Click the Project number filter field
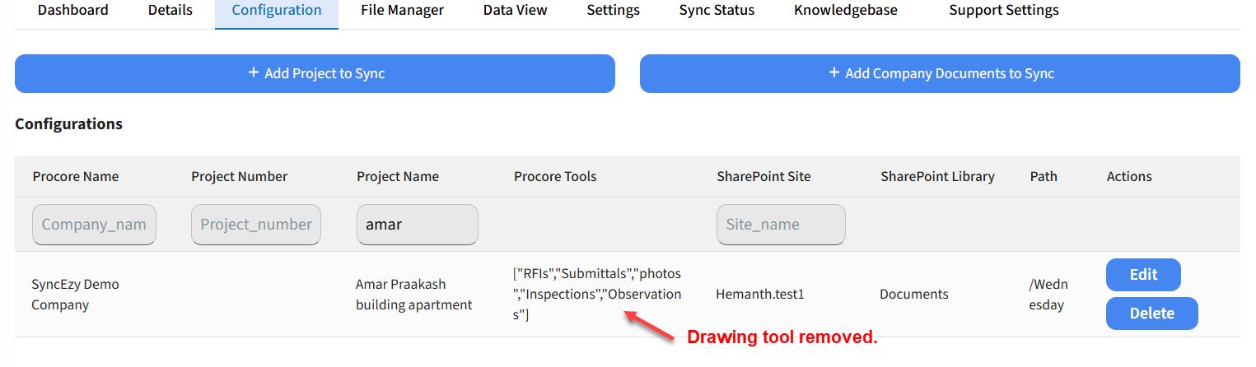1256x367 pixels. click(256, 225)
